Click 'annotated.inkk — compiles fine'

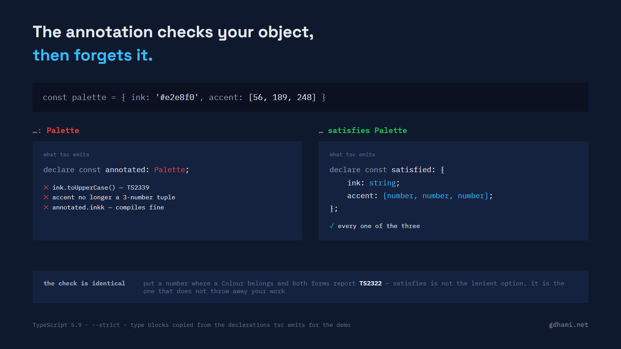(108, 207)
